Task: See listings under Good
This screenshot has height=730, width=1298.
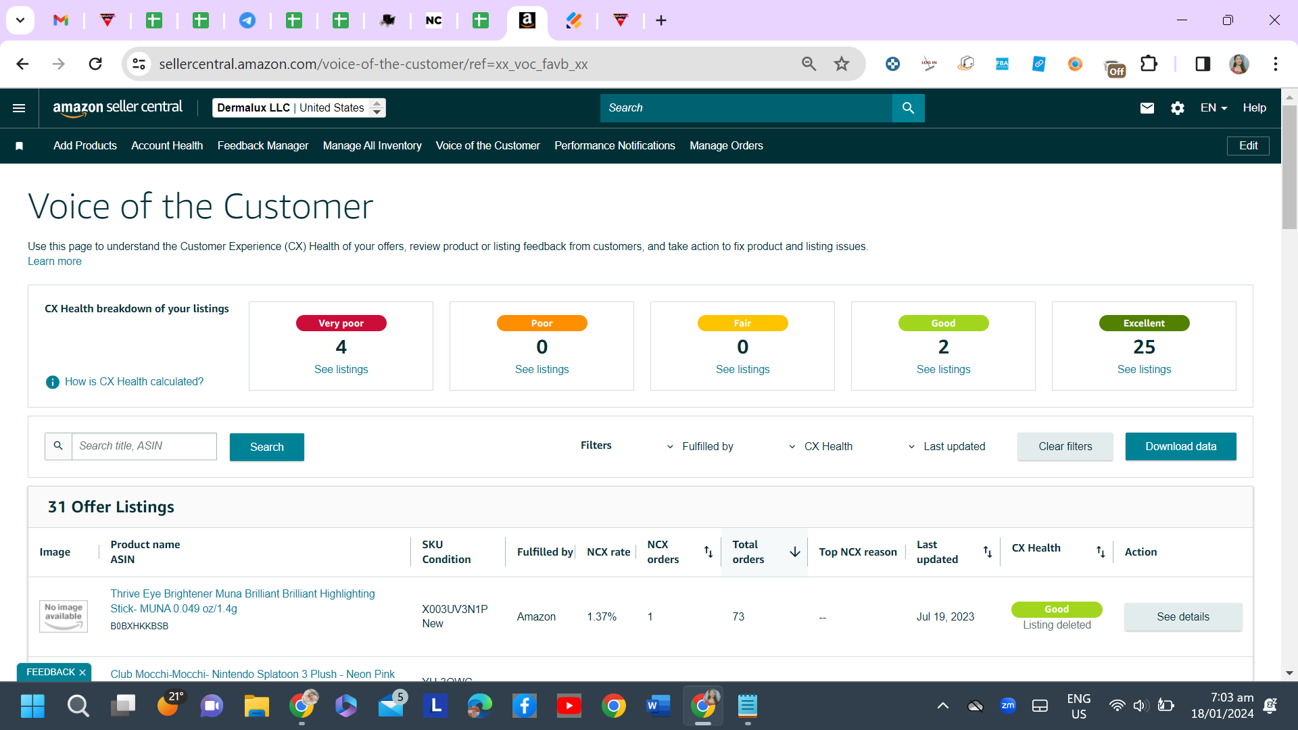Action: point(944,370)
